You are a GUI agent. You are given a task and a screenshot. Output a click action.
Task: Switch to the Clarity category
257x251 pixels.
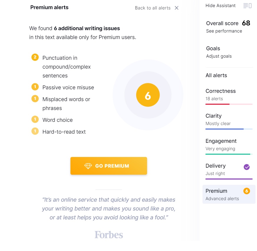[213, 116]
